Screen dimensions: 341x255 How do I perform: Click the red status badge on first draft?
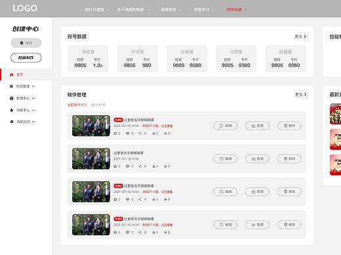(119, 120)
